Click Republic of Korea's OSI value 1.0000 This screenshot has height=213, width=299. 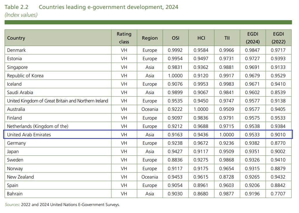point(175,76)
